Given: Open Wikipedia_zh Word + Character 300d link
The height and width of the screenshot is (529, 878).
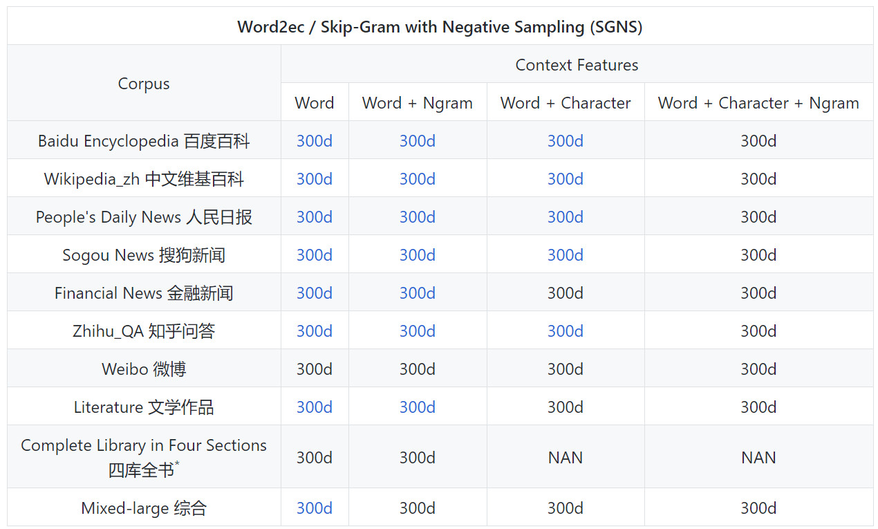Looking at the screenshot, I should pos(566,179).
